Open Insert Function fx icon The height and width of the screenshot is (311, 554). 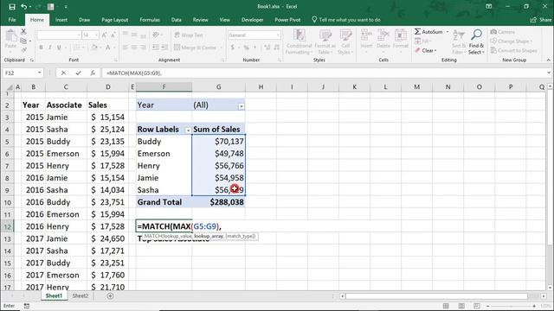click(x=93, y=73)
